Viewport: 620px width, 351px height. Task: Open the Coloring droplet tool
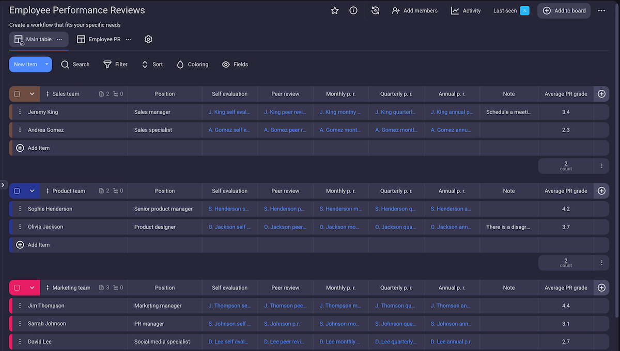click(192, 65)
